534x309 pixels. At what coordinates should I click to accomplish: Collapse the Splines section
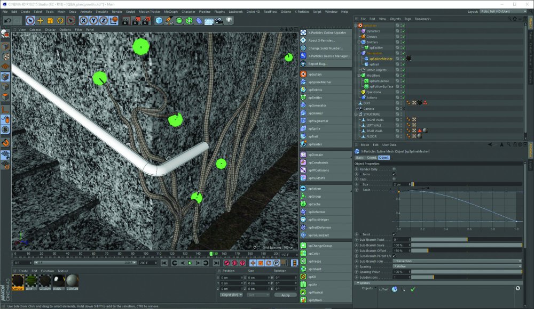click(358, 283)
